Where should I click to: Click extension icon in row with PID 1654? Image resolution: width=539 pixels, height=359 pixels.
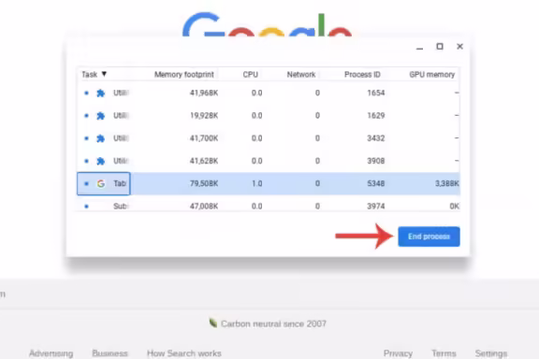(x=100, y=93)
